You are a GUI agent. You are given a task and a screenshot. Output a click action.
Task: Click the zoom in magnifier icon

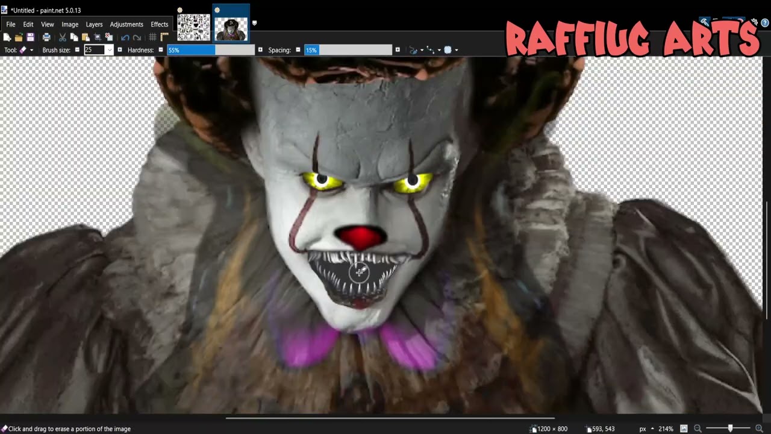[759, 429]
